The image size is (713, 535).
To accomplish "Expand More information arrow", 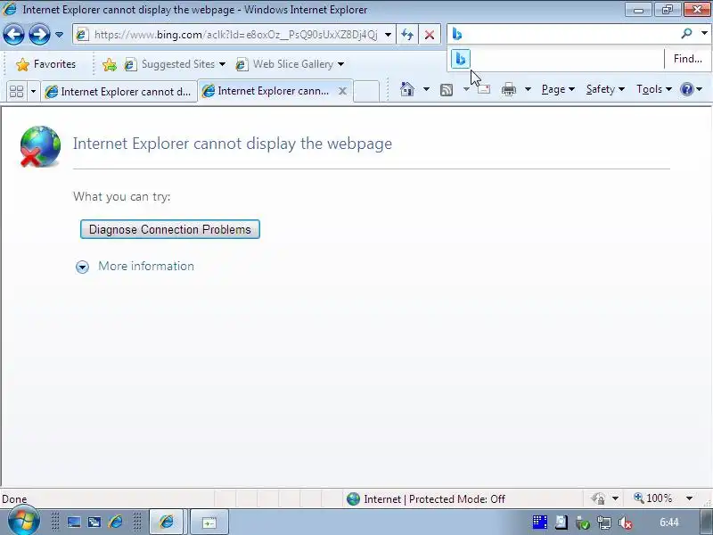I will (x=82, y=267).
